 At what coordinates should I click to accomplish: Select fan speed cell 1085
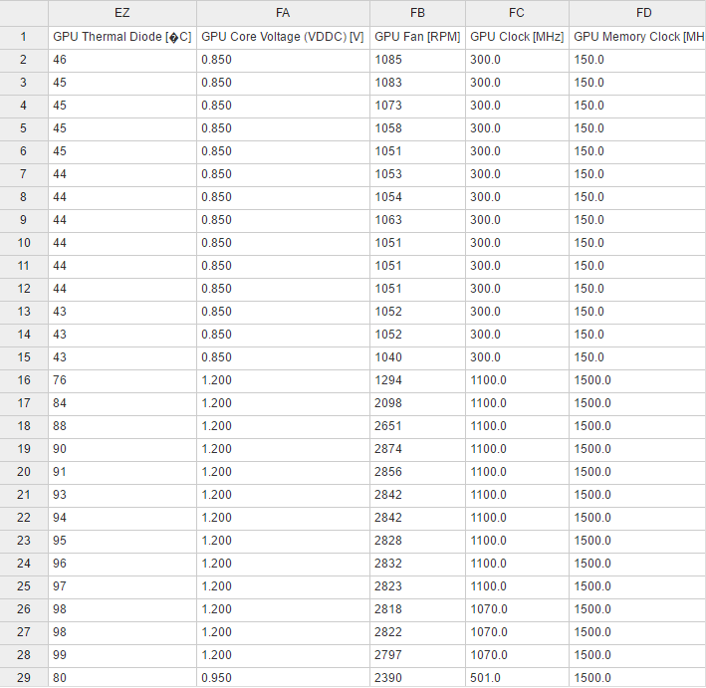[418, 60]
